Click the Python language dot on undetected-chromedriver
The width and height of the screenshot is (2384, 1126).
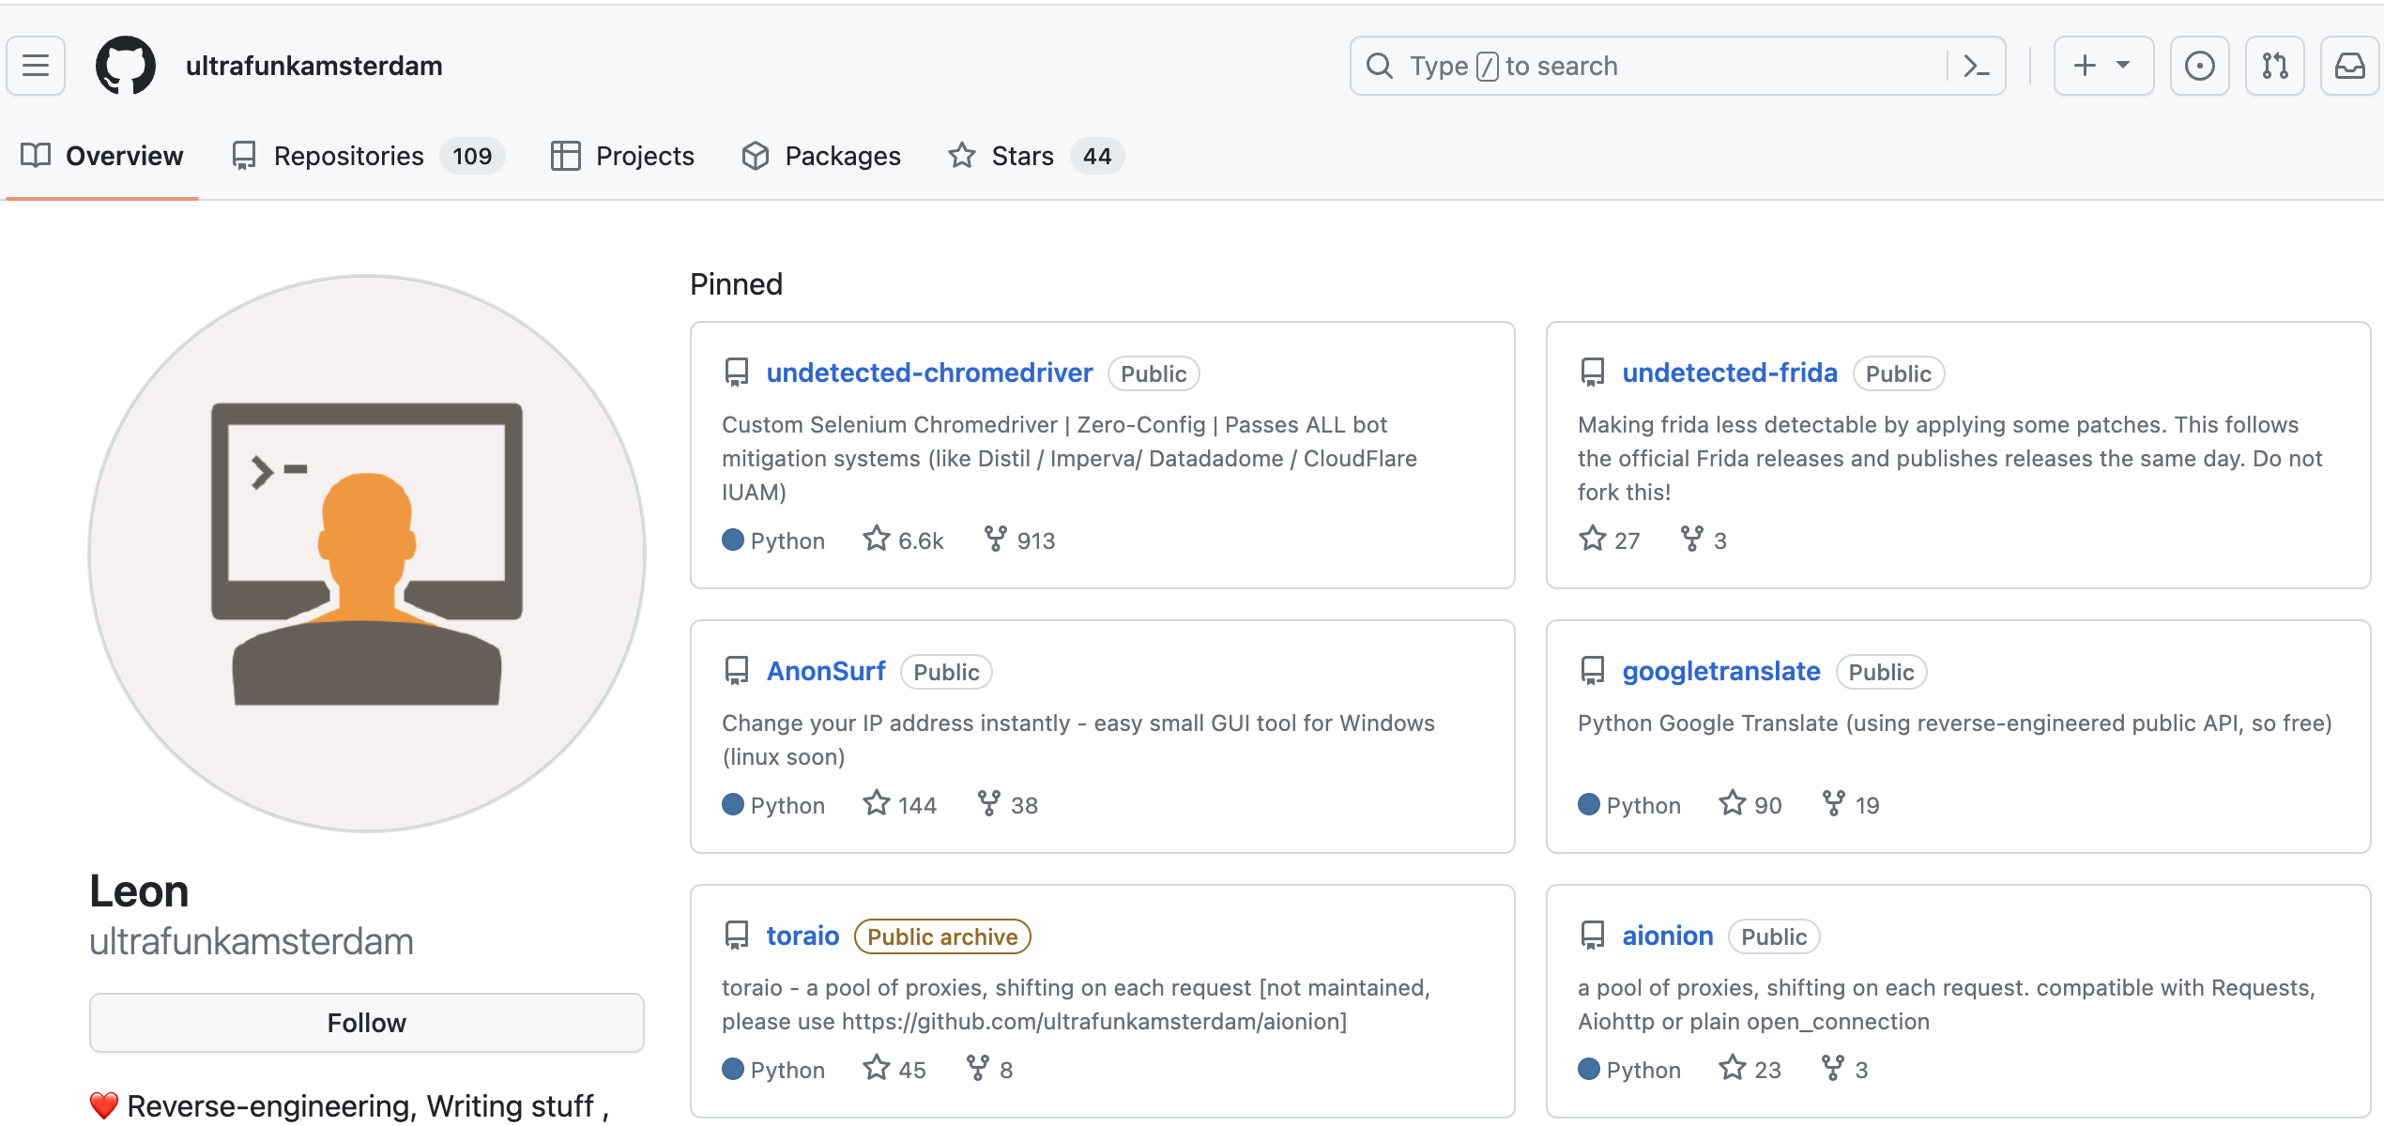[733, 540]
